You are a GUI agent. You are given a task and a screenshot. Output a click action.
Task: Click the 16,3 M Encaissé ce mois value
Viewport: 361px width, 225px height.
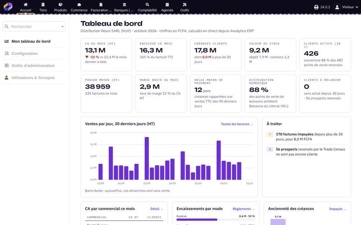pos(151,50)
